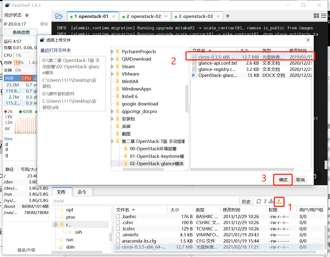Viewport: 330px width, 257px height.
Task: Click the FinalShell app icon in title bar
Action: [x=7, y=5]
